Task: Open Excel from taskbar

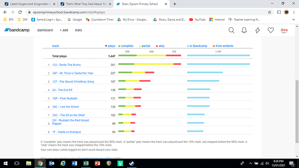Action: 86,163
